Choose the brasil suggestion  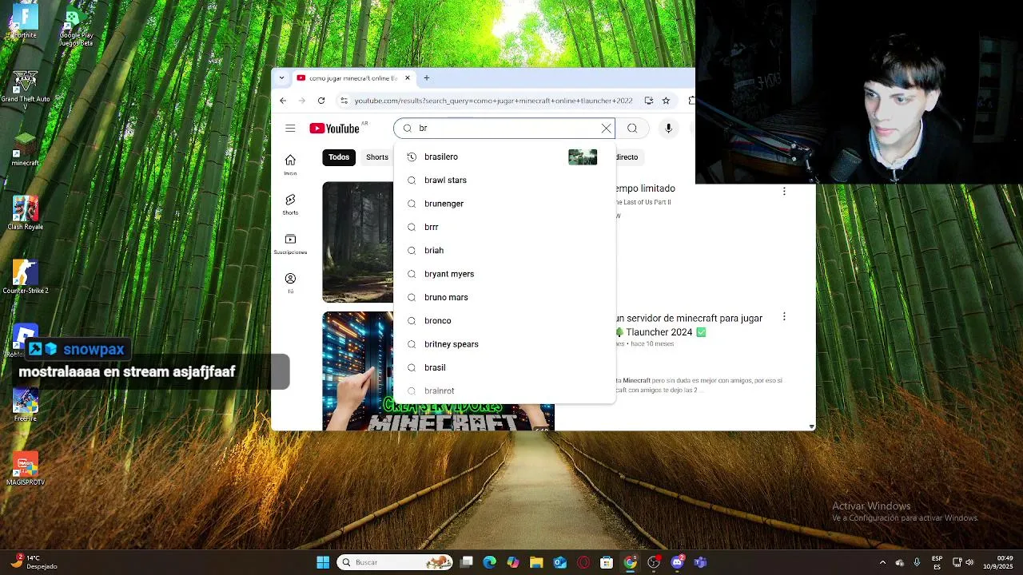(504, 367)
